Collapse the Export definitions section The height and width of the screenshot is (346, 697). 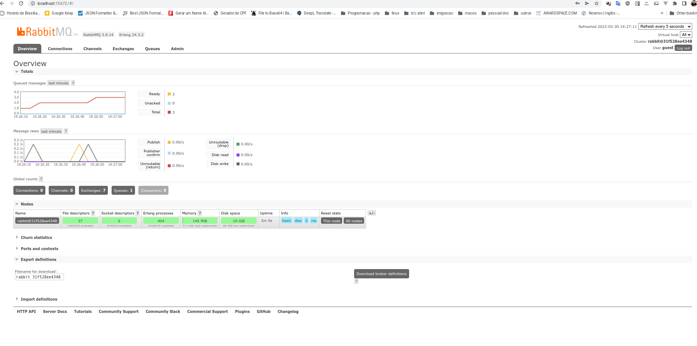pos(35,259)
